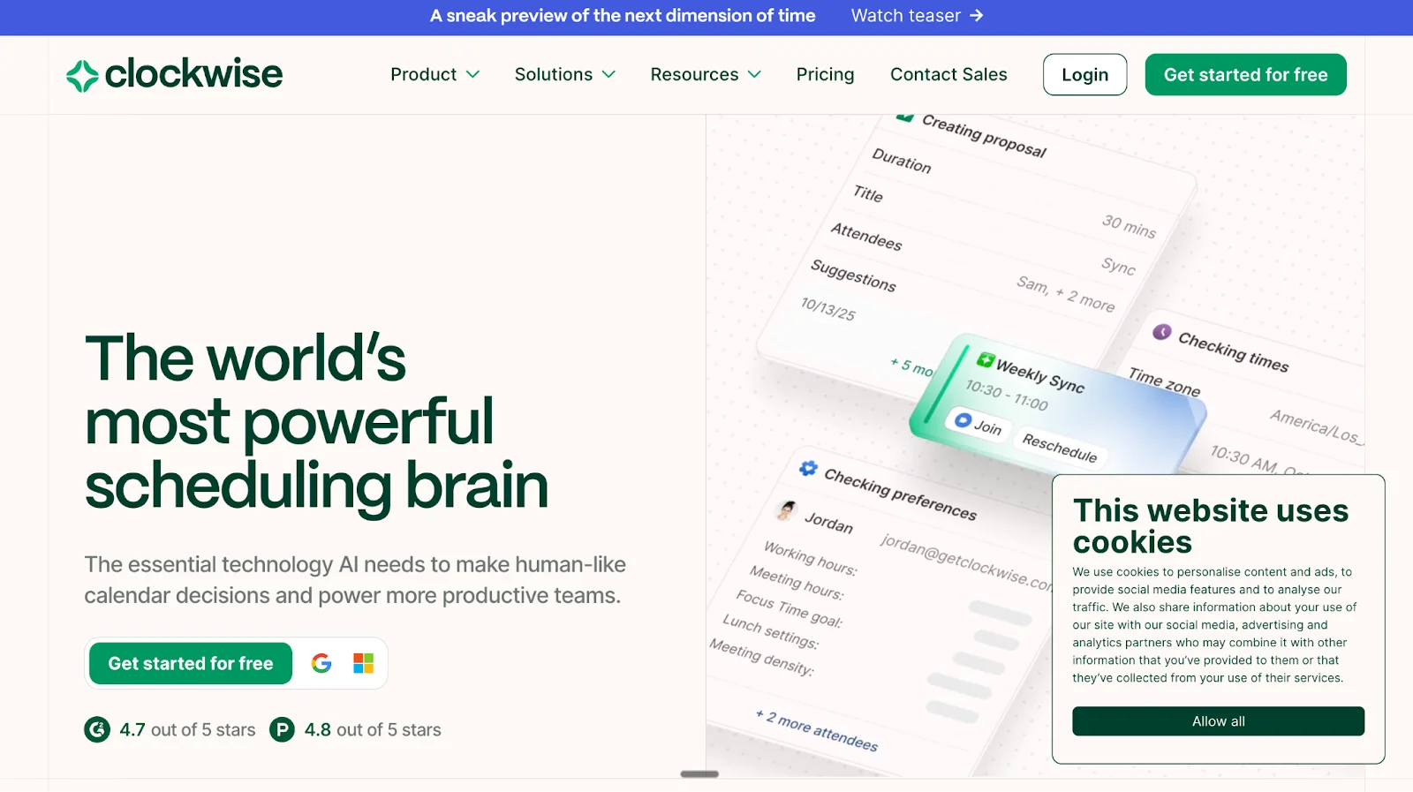This screenshot has width=1413, height=792.
Task: Click the hero subtitle about essential technology
Action: [x=355, y=579]
